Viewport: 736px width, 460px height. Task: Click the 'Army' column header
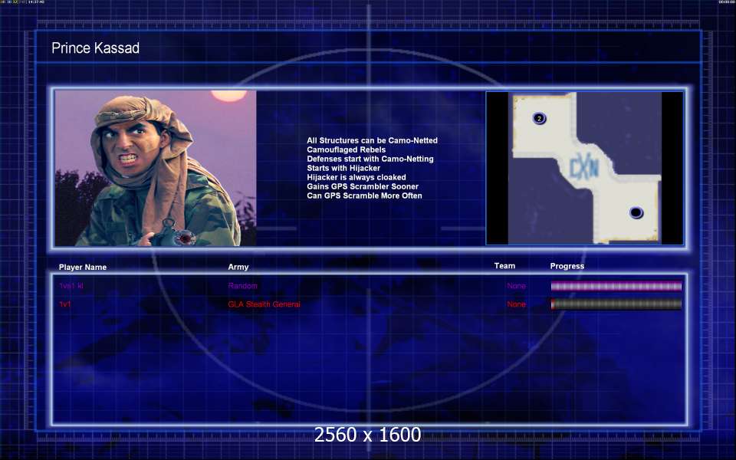pos(238,267)
